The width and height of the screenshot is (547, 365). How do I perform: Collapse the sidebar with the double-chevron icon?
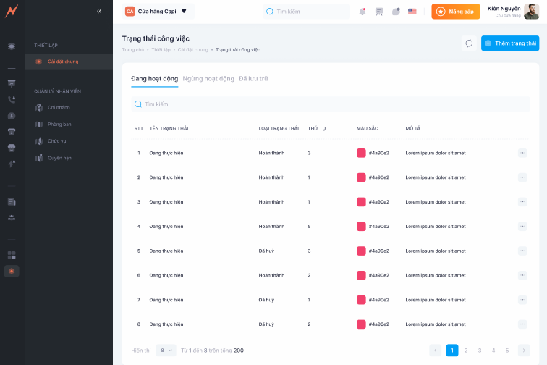click(x=99, y=11)
